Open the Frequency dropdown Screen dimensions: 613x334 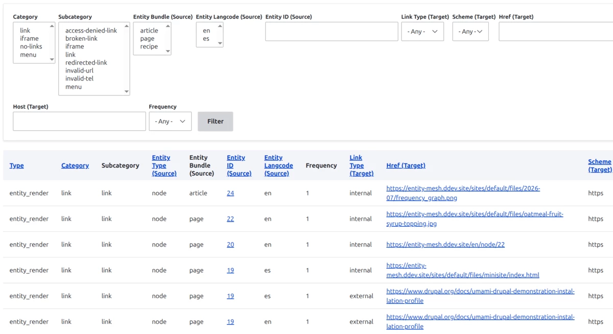click(170, 122)
